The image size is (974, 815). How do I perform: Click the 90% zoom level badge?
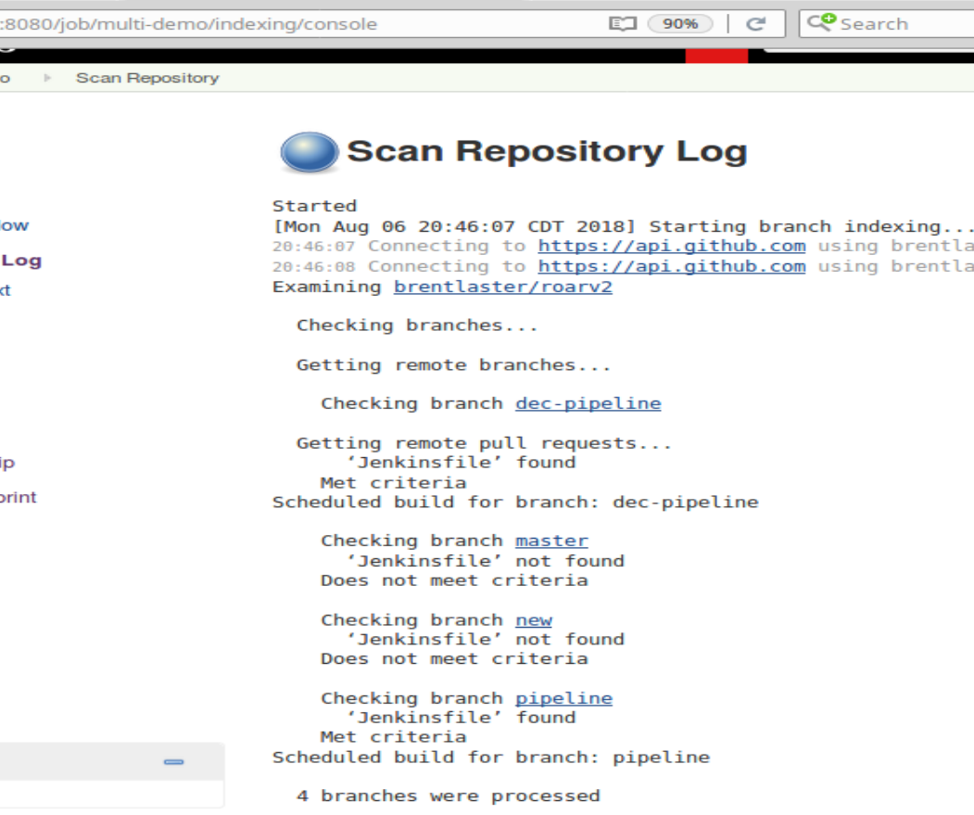click(679, 23)
